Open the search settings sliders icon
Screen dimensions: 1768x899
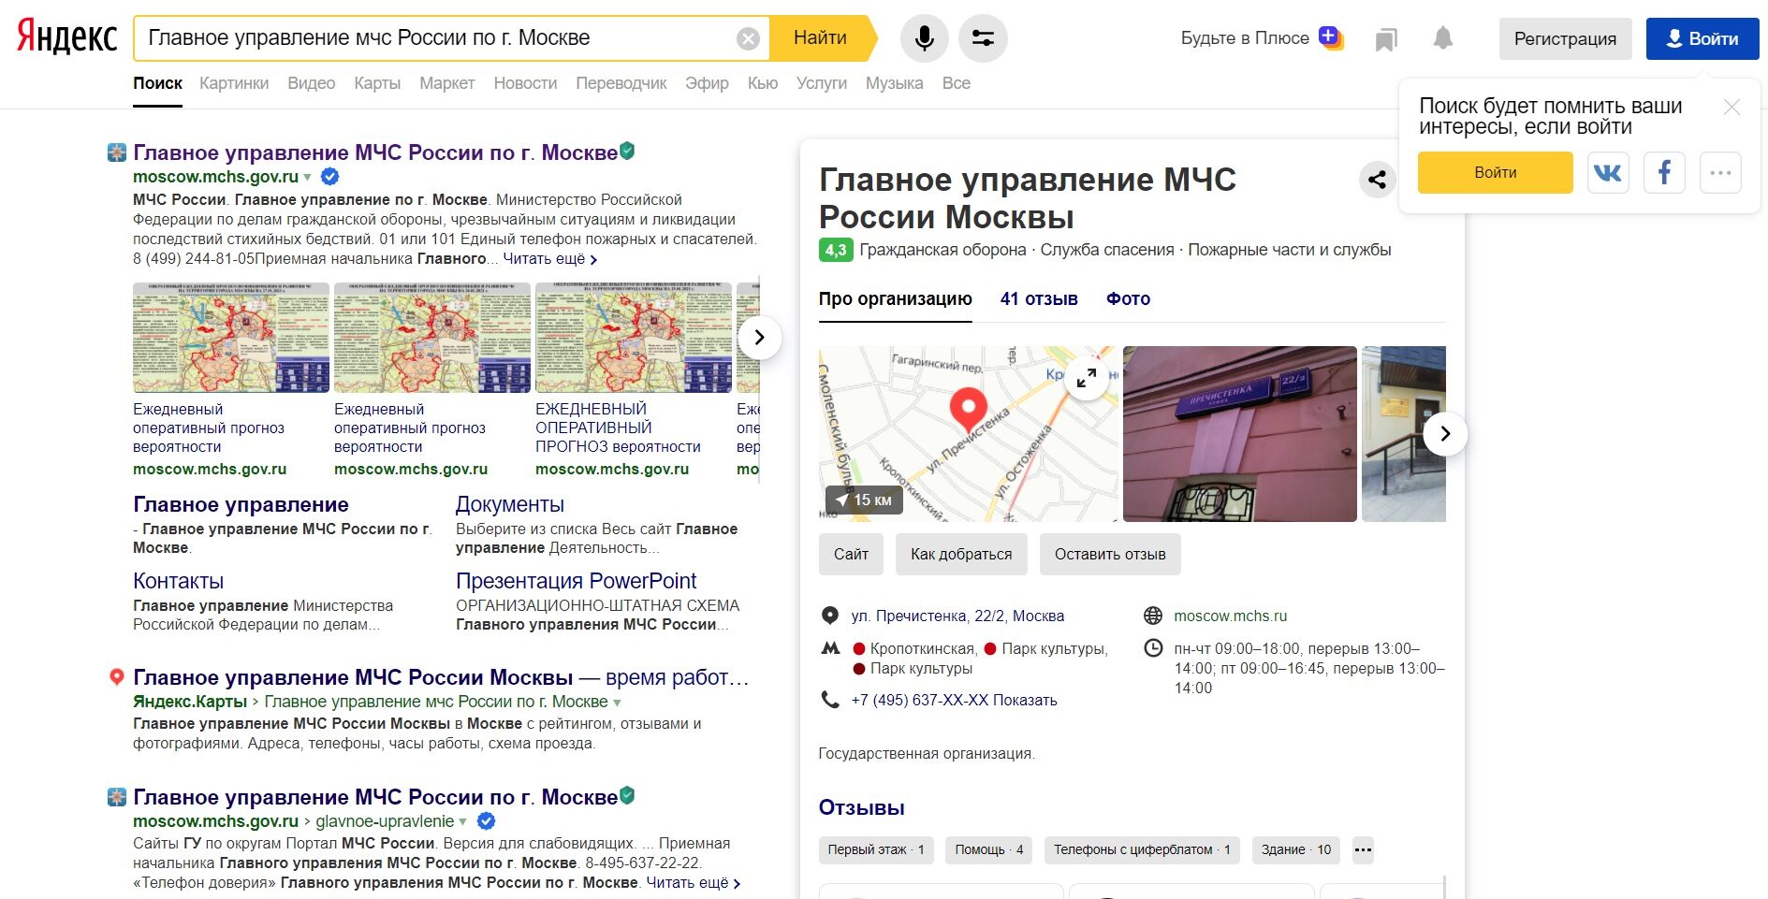click(x=983, y=38)
